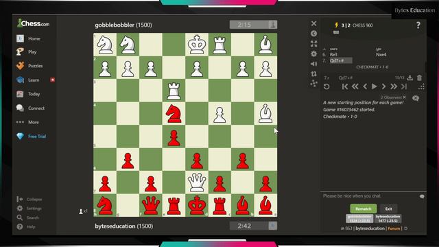This screenshot has height=247, width=439.
Task: Jump to first move
Action: 345,86
